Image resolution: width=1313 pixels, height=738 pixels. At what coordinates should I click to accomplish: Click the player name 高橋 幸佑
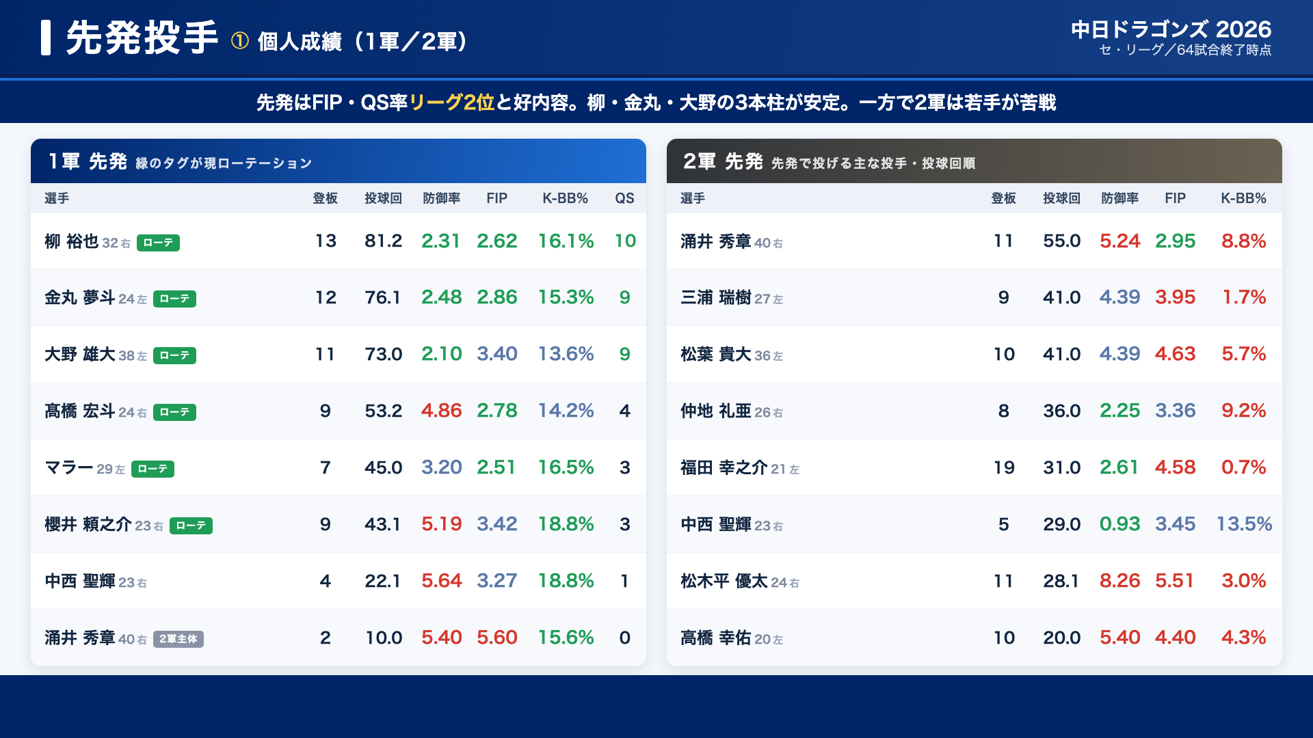(x=715, y=638)
